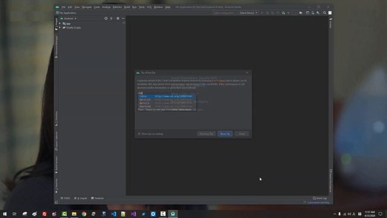Open the Tools menu
Image resolution: width=387 pixels, height=218 pixels.
coord(141,7)
